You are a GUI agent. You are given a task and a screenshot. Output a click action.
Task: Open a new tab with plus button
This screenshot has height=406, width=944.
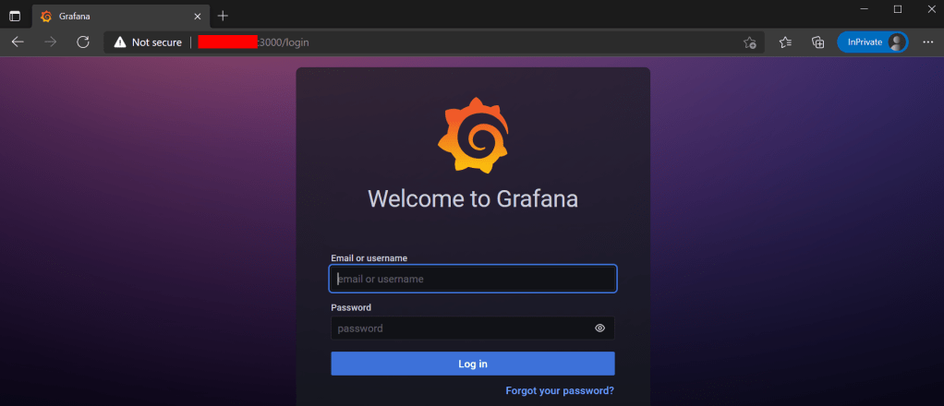[223, 17]
